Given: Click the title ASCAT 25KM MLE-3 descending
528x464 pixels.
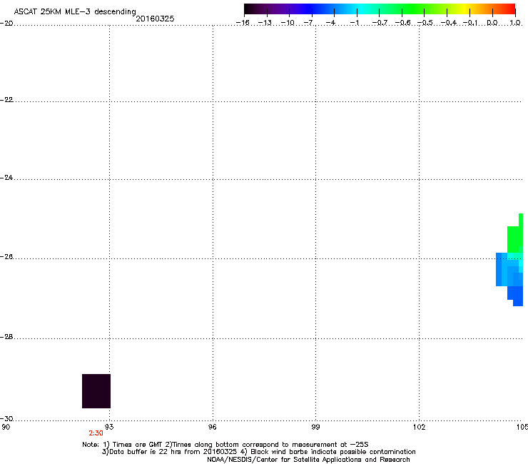Looking at the screenshot, I should (75, 11).
